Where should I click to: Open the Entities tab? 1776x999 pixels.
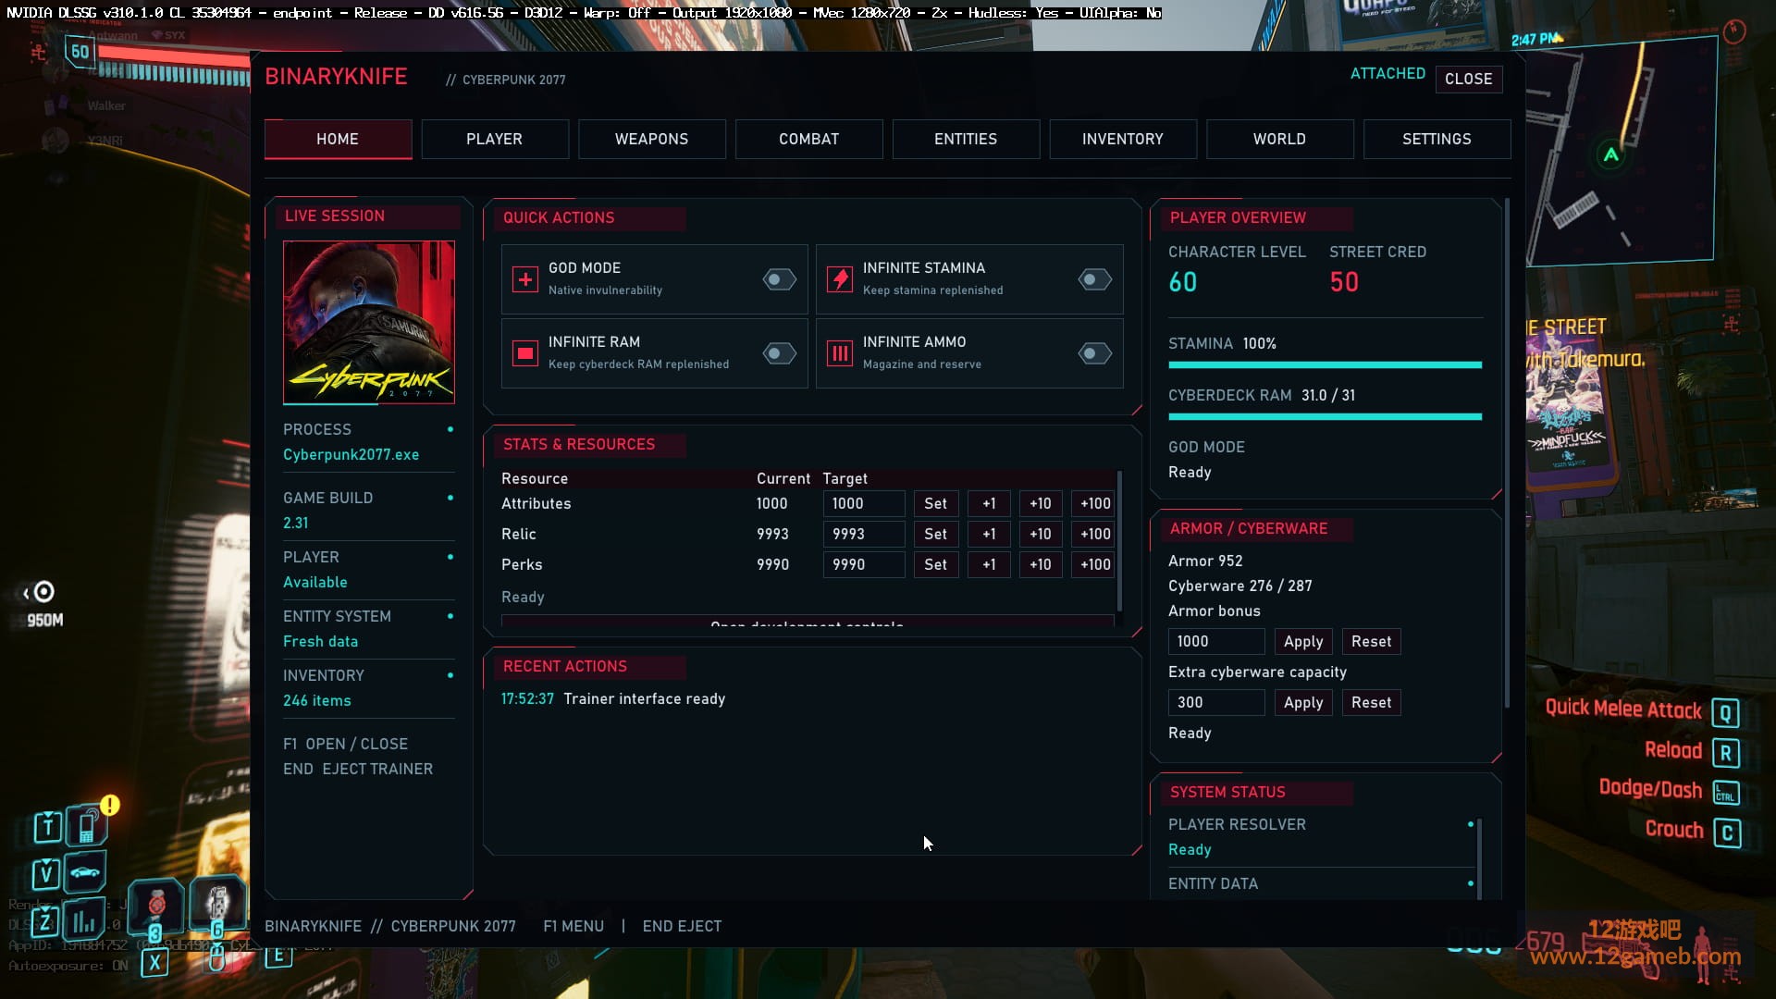(x=966, y=139)
